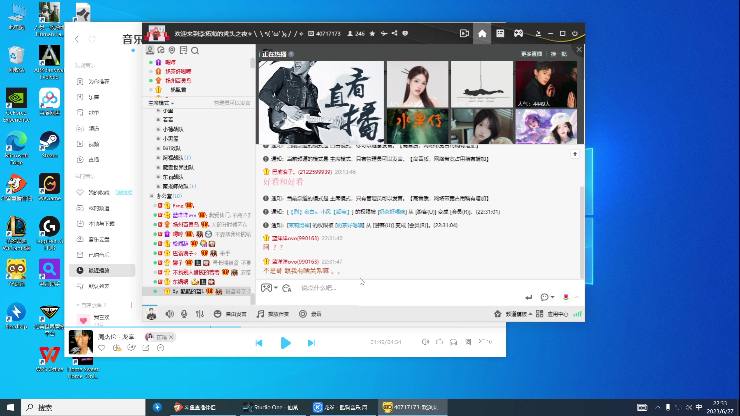Open the home icon in the channel title bar

[x=482, y=33]
